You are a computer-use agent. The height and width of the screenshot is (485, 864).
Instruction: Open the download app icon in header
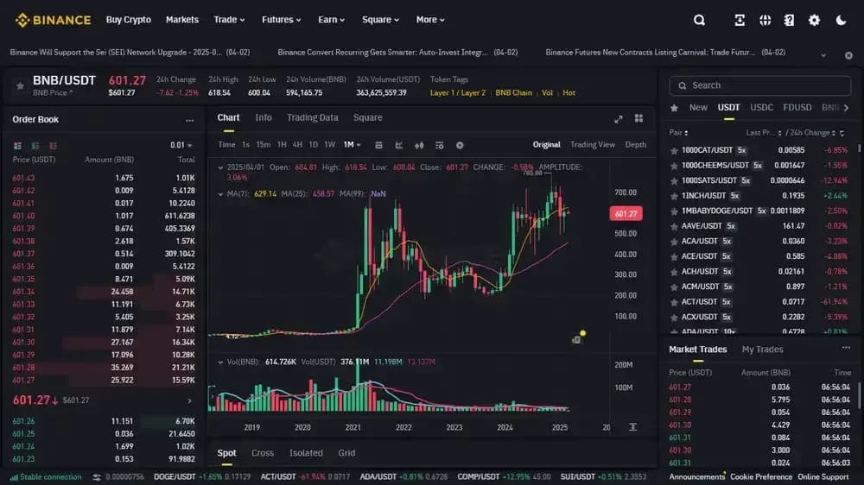pos(740,20)
